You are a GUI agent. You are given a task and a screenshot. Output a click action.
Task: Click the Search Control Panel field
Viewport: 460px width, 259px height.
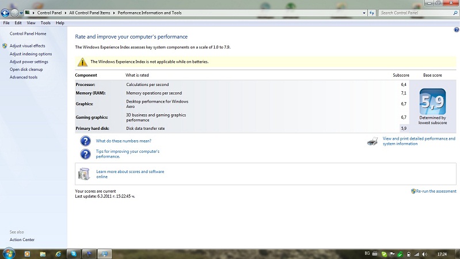point(415,13)
